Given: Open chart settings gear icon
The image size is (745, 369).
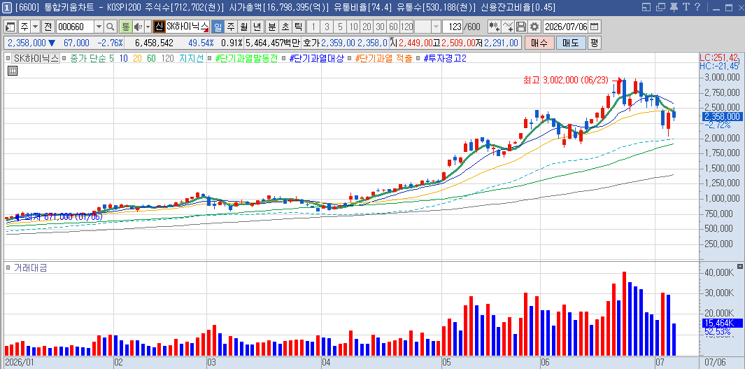Looking at the screenshot, I should [x=534, y=27].
